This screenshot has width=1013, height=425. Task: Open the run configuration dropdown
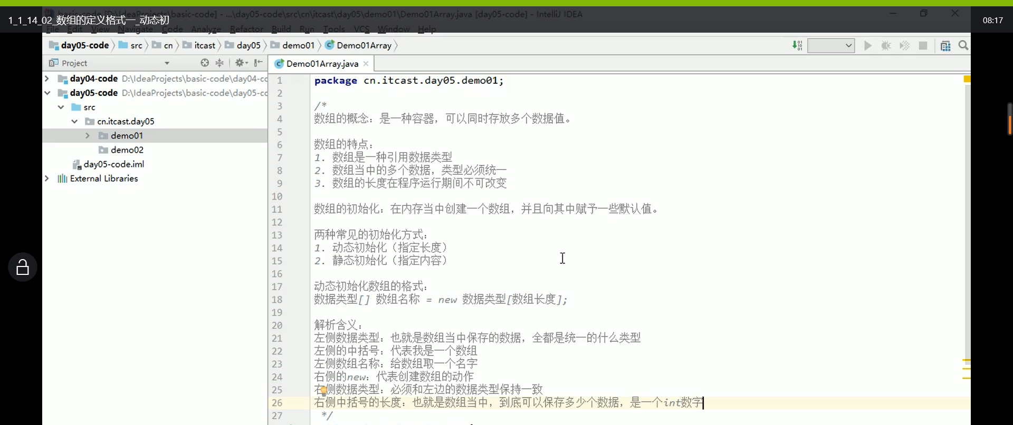(830, 45)
